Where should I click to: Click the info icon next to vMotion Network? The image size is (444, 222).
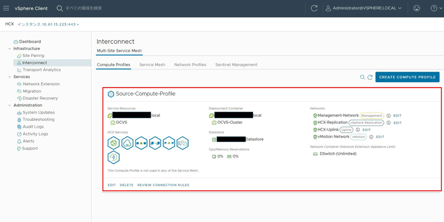click(x=371, y=137)
